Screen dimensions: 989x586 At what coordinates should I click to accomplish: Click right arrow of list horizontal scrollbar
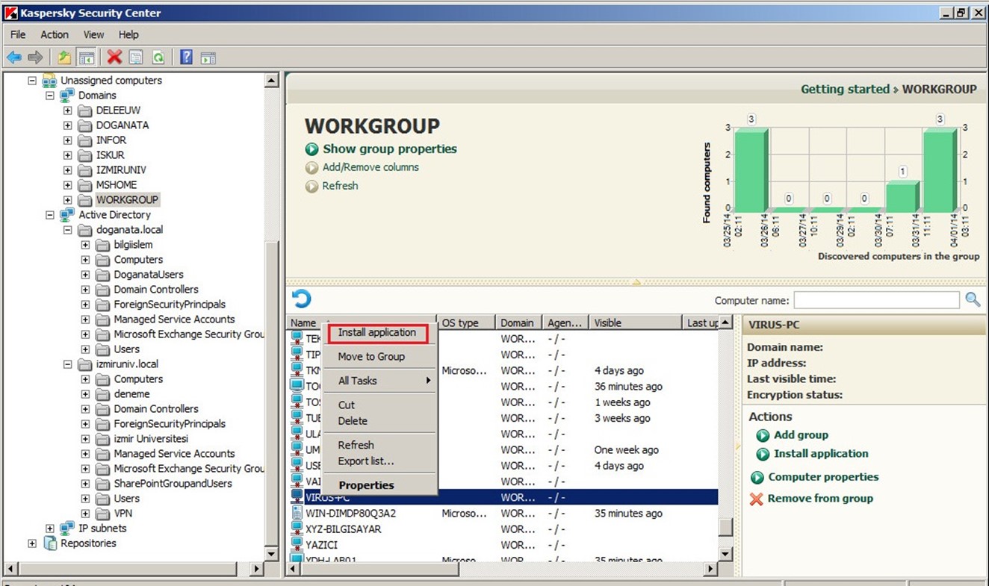(x=710, y=569)
